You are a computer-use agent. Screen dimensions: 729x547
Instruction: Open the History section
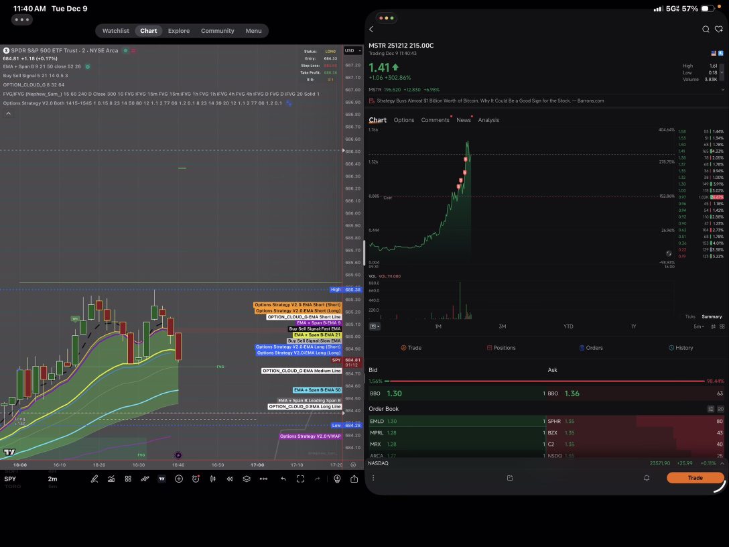(681, 348)
